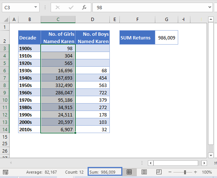The width and height of the screenshot is (217, 178).
Task: Click the 100% zoom level
Action: click(x=207, y=172)
